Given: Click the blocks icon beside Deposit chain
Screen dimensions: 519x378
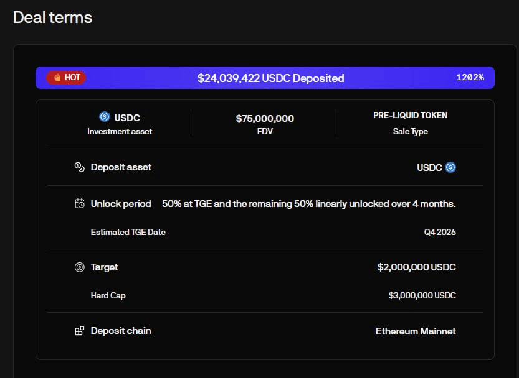Looking at the screenshot, I should point(80,331).
